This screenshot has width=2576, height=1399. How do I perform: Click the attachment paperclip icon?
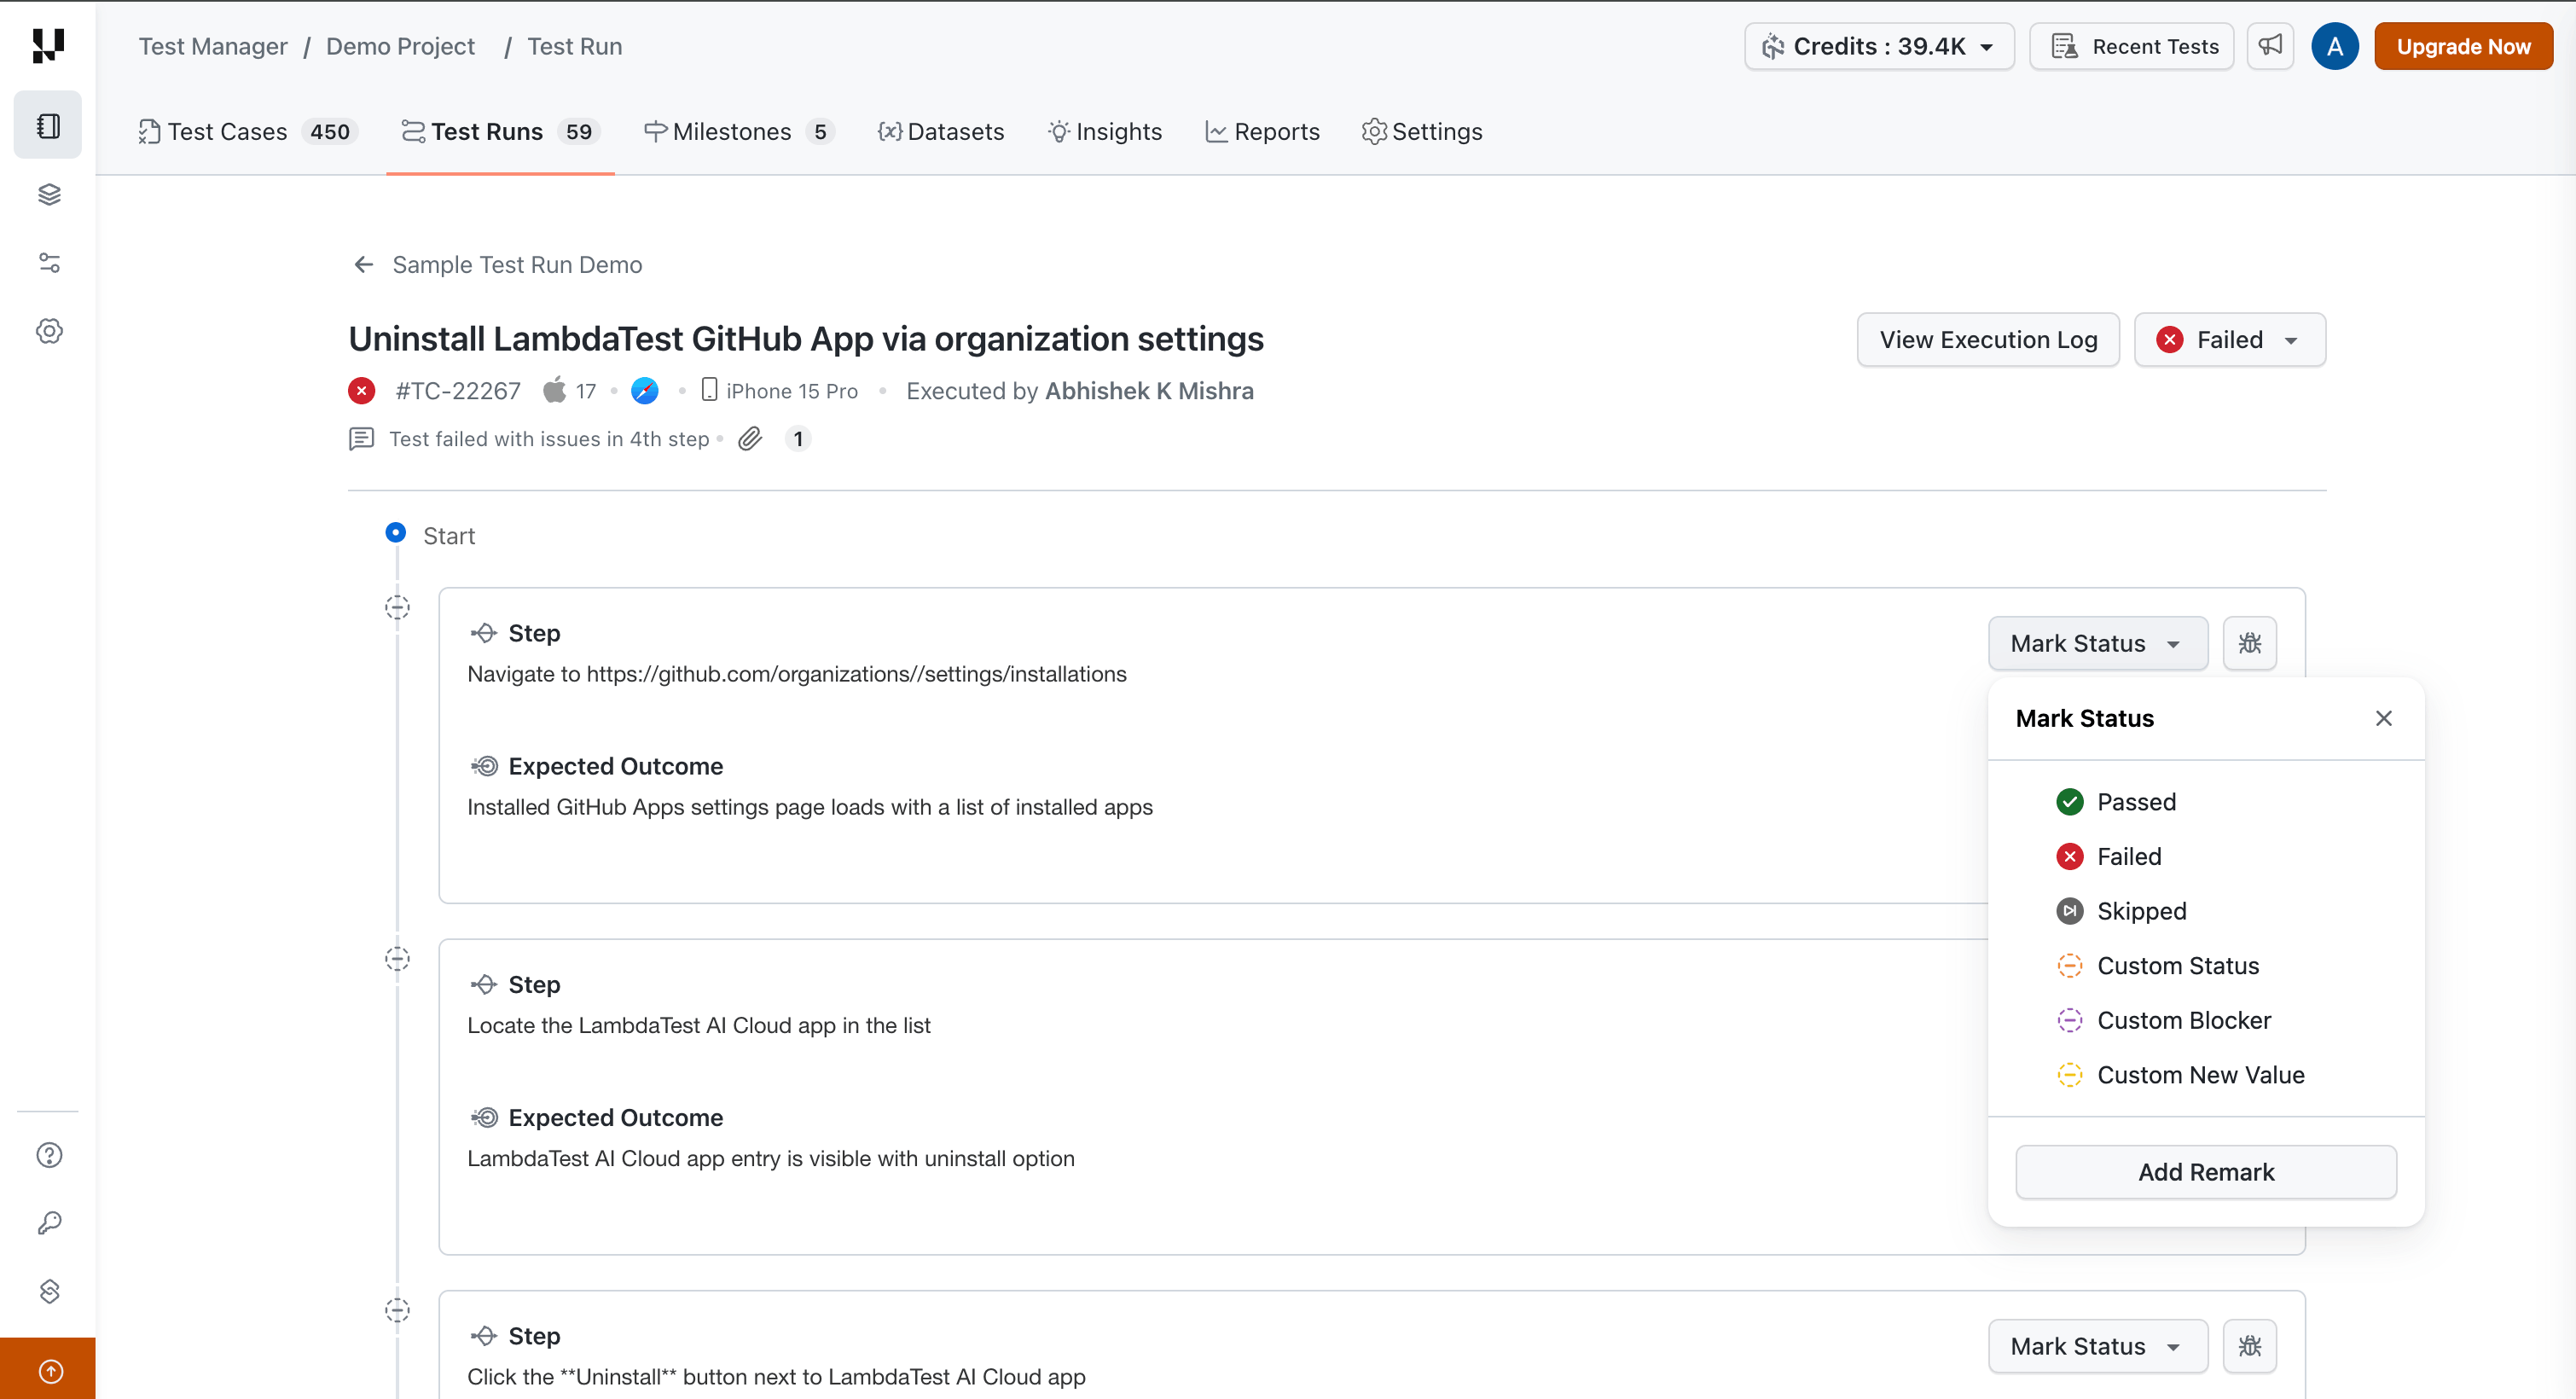coord(750,439)
